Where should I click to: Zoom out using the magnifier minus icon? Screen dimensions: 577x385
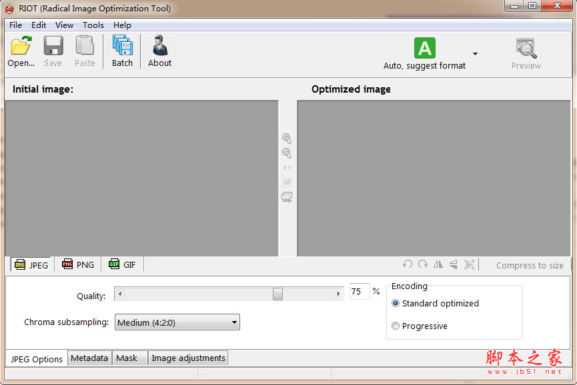(x=287, y=153)
